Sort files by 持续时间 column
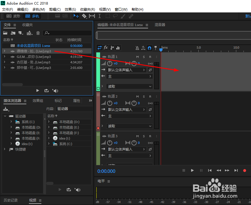Screen dimensions: 251x205 tap(74, 40)
